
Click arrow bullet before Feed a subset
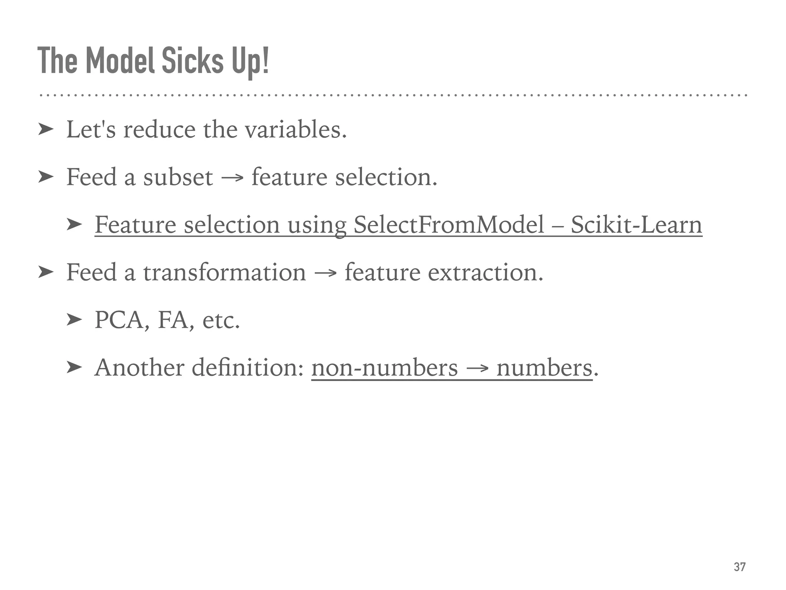pos(46,177)
